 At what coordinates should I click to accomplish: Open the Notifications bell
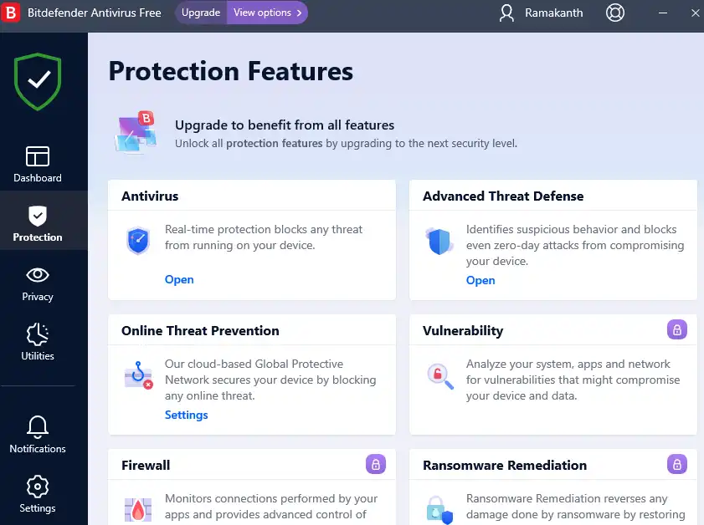click(38, 435)
